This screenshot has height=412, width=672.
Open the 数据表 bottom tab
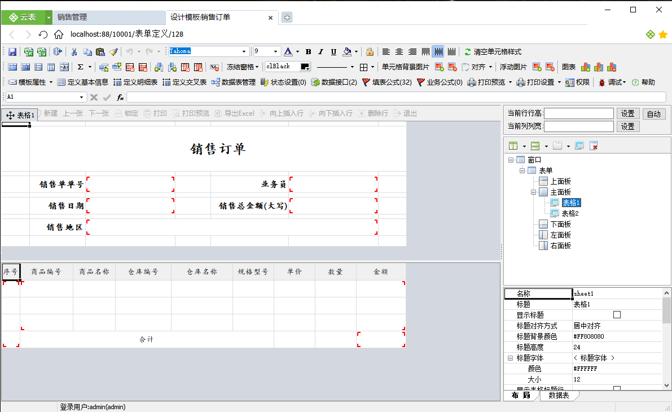(559, 395)
